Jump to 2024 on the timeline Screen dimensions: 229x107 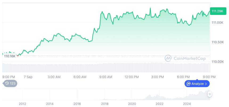[187, 104]
